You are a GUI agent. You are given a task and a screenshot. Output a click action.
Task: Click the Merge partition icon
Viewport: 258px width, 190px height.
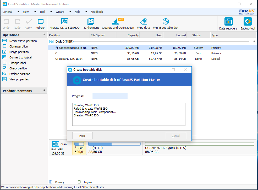[5, 52]
